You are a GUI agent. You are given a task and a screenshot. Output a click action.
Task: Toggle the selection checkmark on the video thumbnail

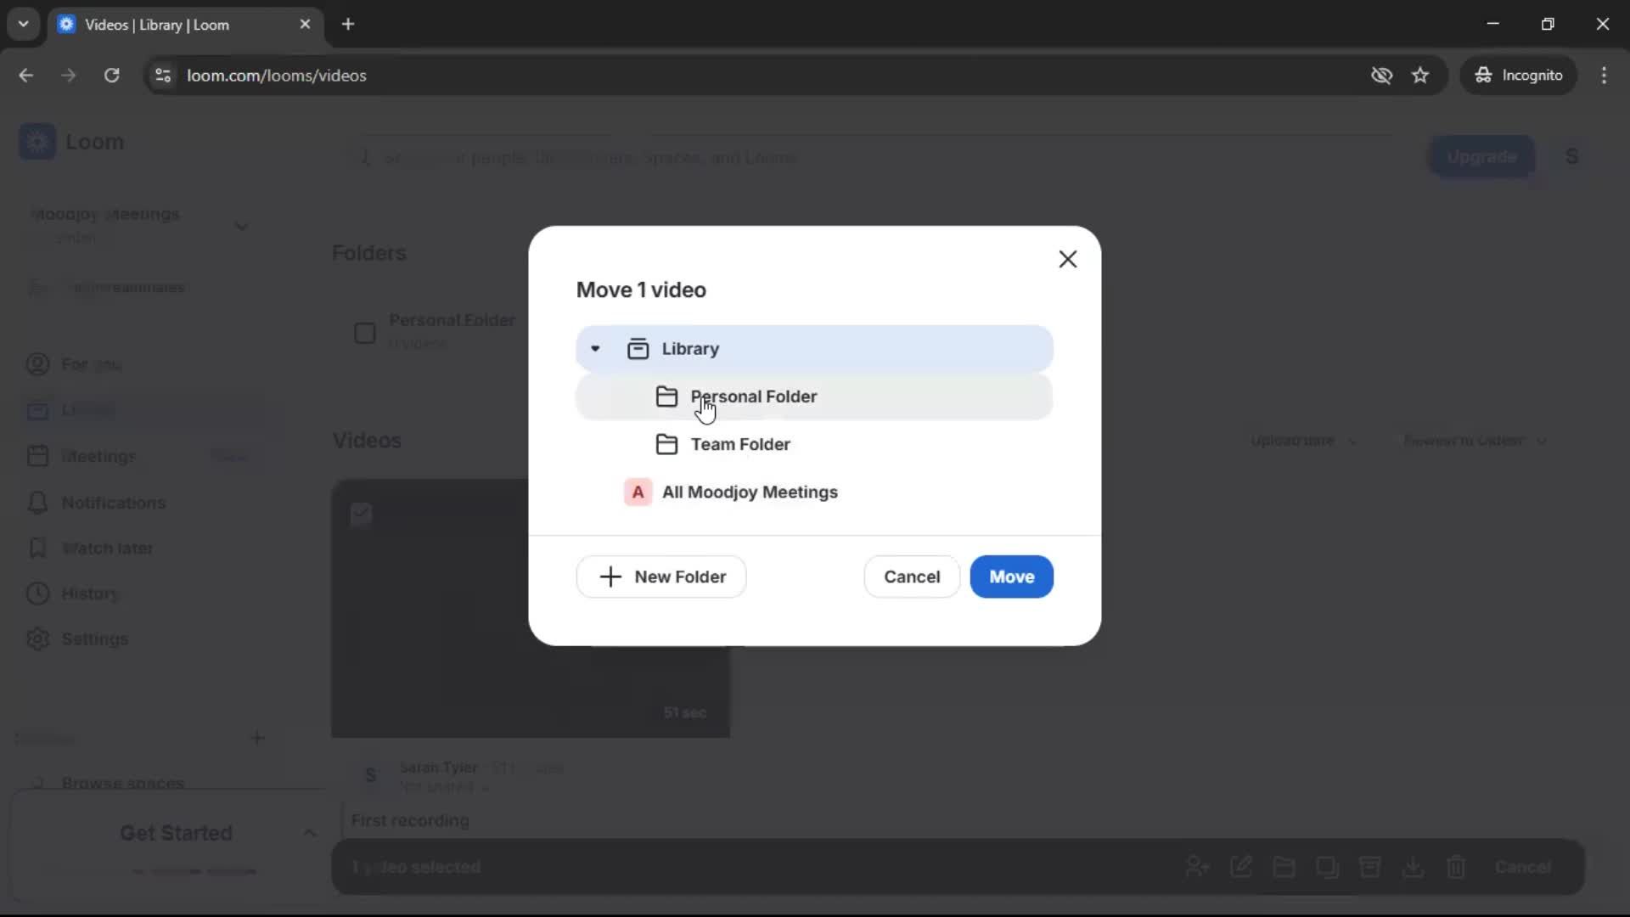[361, 514]
